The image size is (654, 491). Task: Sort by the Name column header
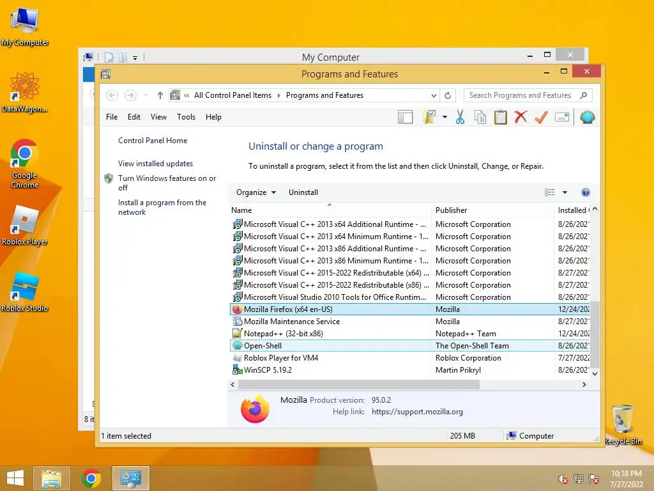click(330, 210)
